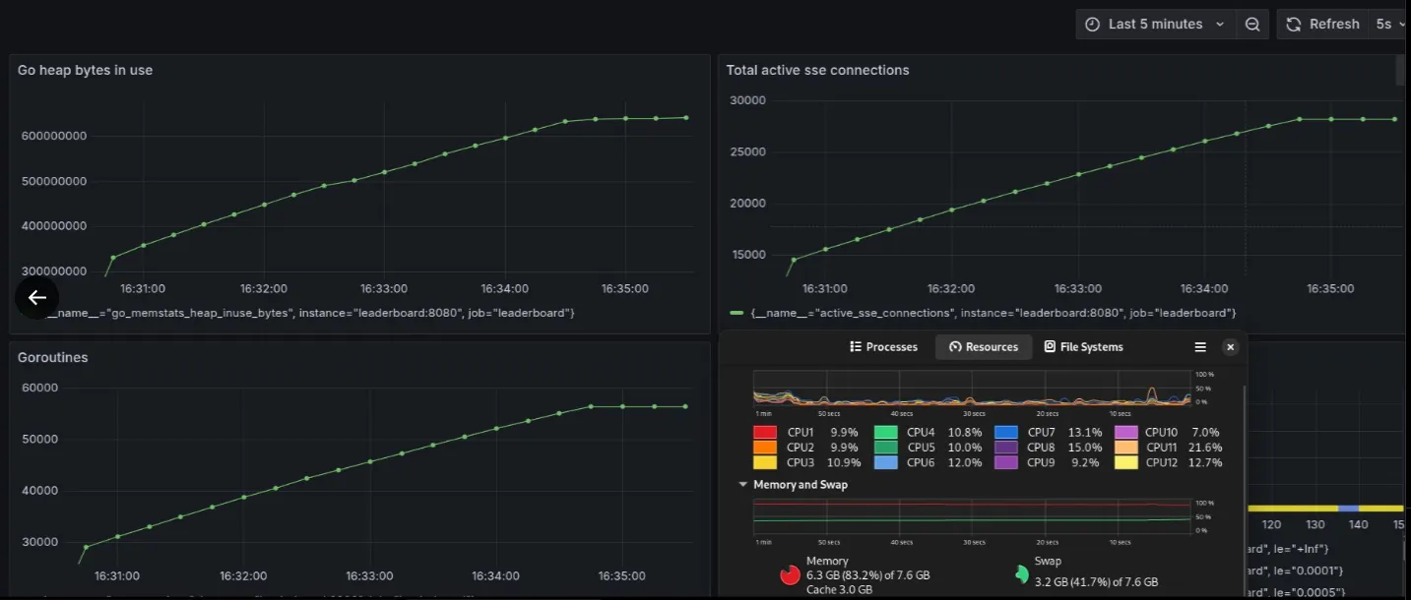Image resolution: width=1411 pixels, height=600 pixels.
Task: Switch to the File Systems tab
Action: (x=1085, y=346)
